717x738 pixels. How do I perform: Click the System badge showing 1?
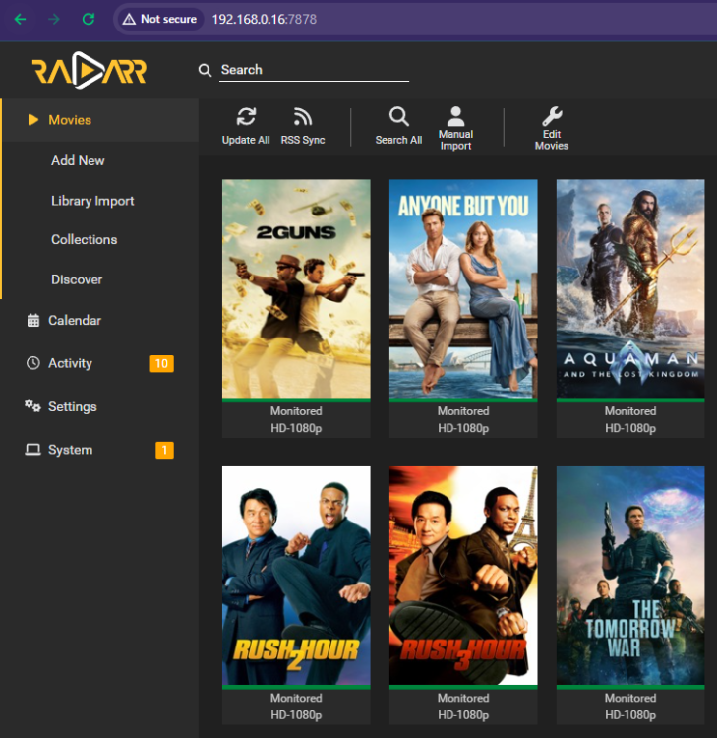coord(164,450)
